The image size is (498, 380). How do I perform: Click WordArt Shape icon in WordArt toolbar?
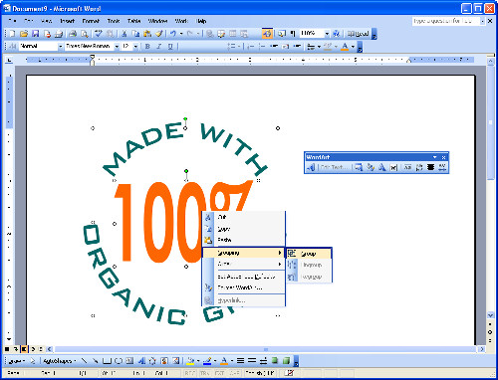381,167
